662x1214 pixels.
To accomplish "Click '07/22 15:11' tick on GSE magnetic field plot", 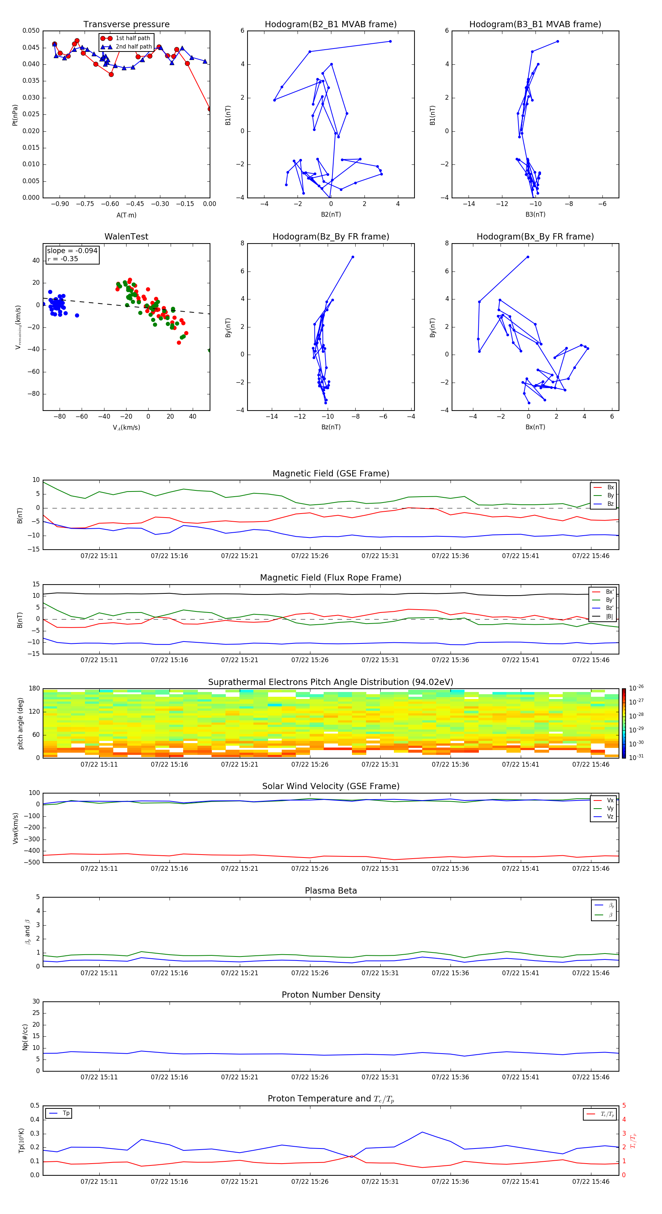I will (99, 556).
